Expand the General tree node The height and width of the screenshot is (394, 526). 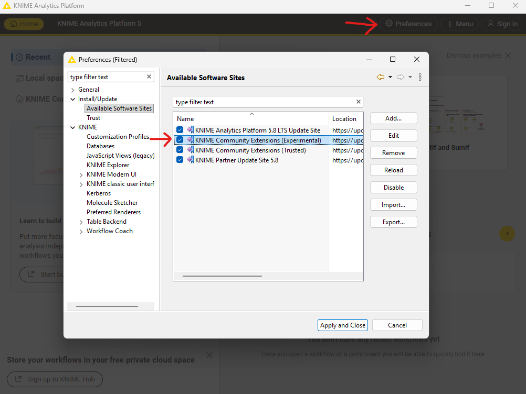[73, 90]
